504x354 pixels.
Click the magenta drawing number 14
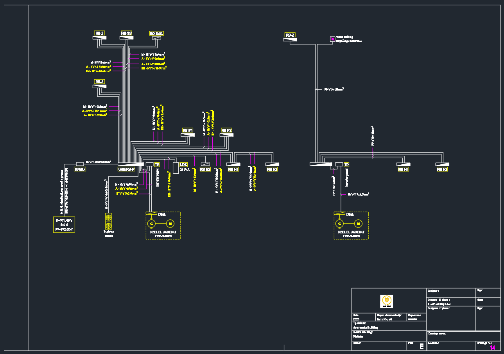point(492,347)
